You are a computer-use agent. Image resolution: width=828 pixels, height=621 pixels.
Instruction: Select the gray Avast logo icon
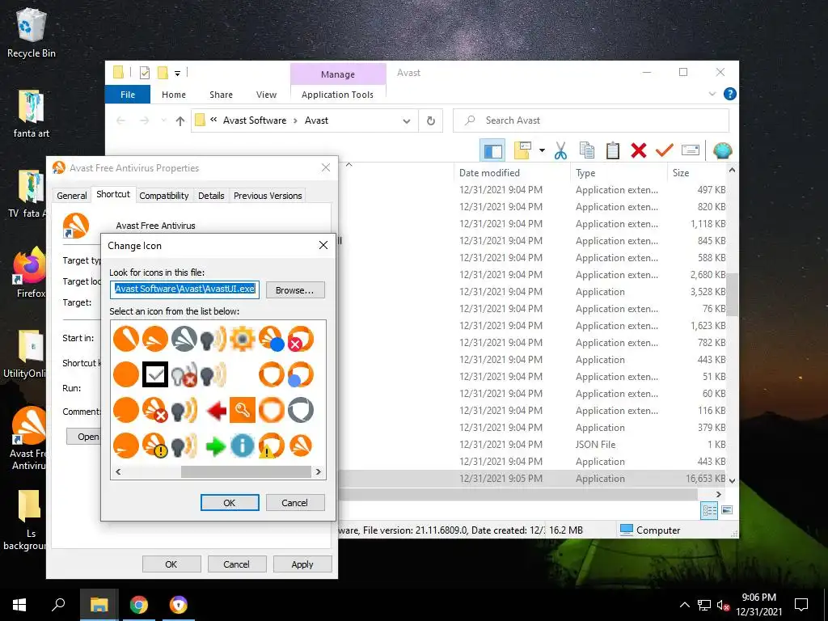tap(184, 339)
